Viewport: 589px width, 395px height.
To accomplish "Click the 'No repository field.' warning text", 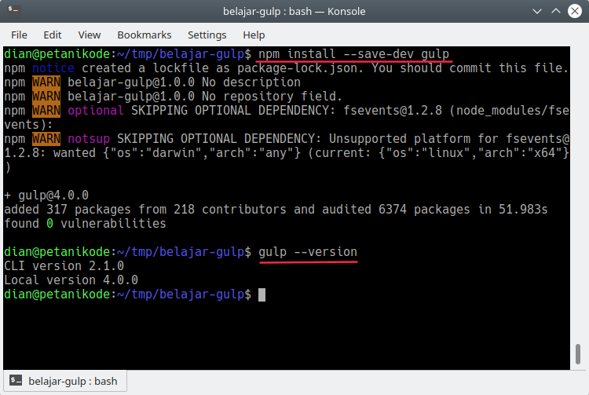I will coord(272,97).
